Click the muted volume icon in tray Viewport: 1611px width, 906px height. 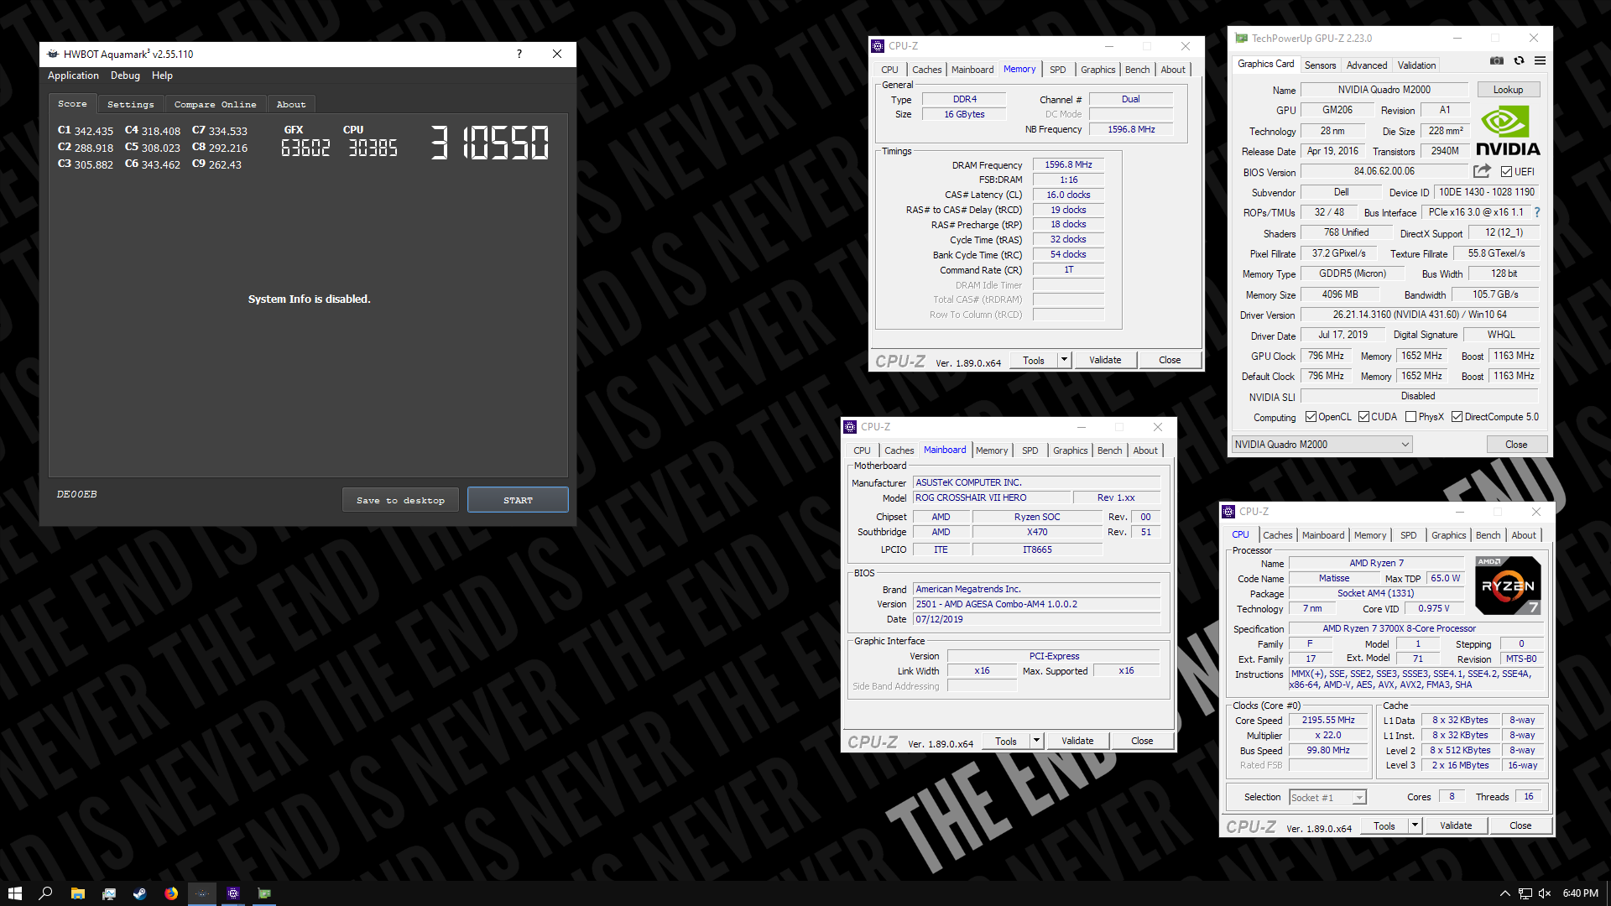click(x=1546, y=893)
